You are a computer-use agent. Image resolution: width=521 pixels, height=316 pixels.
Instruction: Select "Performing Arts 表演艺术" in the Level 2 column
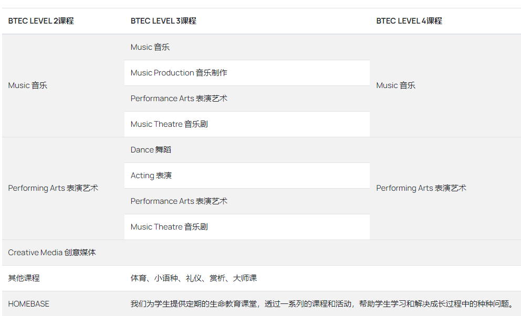(53, 188)
